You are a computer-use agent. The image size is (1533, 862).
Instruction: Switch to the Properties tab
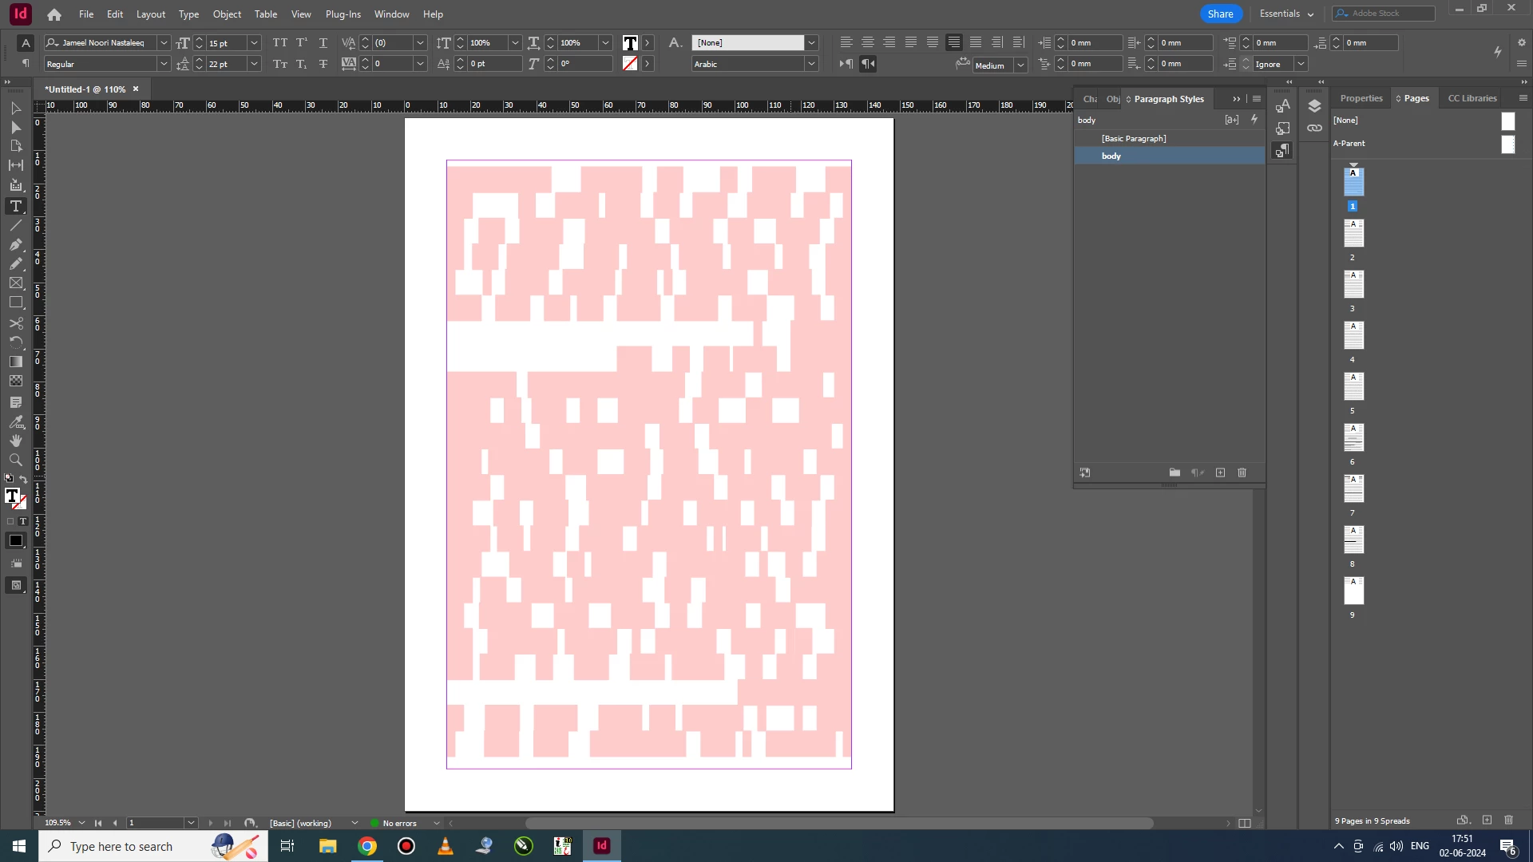pyautogui.click(x=1361, y=98)
